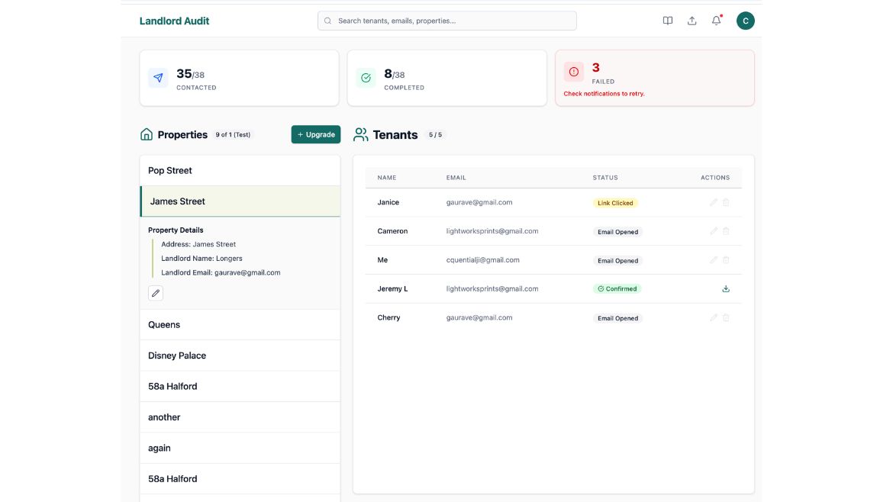The image size is (893, 502).
Task: Open the documentation book icon
Action: [668, 21]
